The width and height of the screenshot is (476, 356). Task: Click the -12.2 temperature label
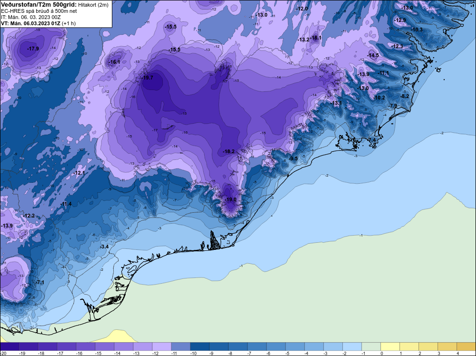click(x=29, y=216)
